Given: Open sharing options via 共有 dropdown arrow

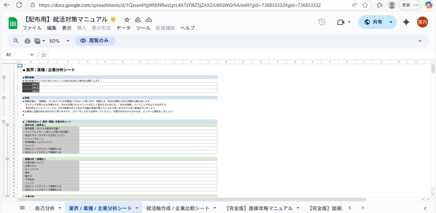Looking at the screenshot, I should tap(391, 22).
